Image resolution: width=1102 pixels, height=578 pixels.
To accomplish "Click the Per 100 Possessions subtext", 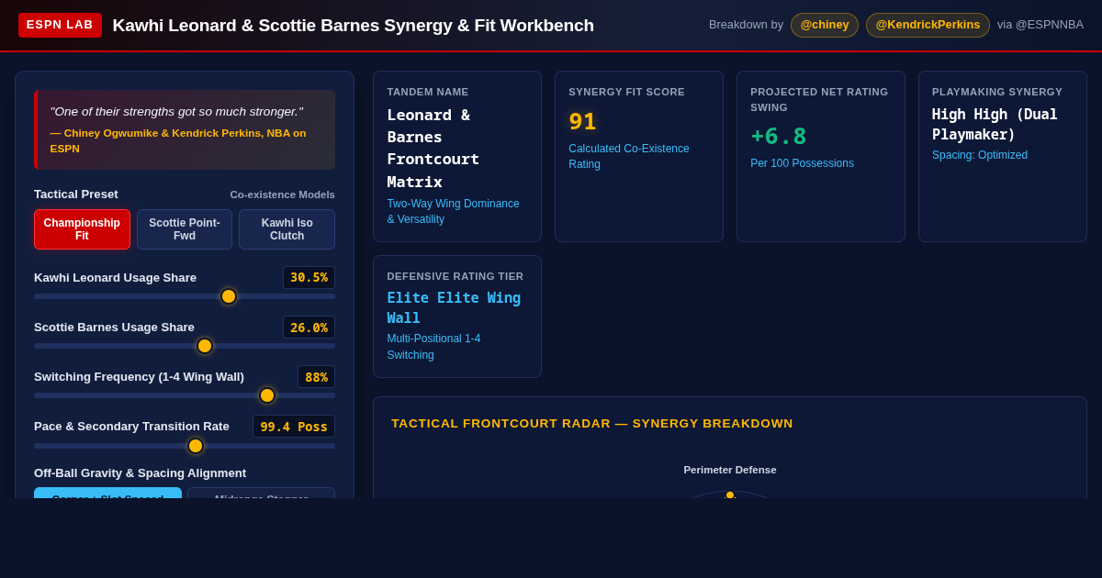I will click(802, 163).
